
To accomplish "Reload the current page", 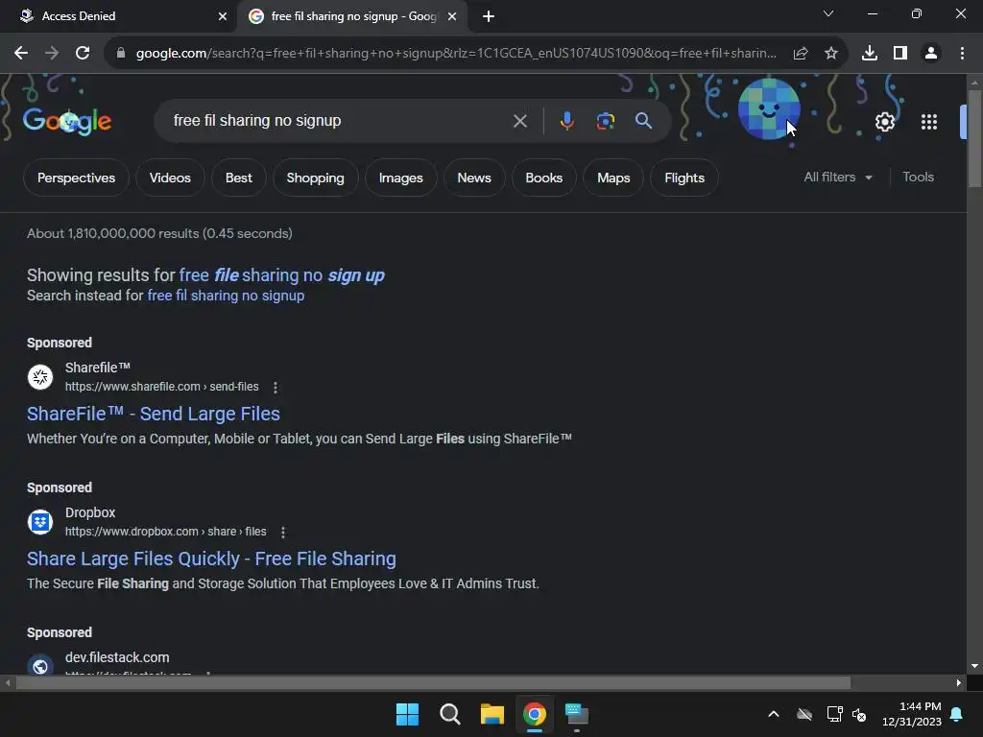I will [x=83, y=54].
